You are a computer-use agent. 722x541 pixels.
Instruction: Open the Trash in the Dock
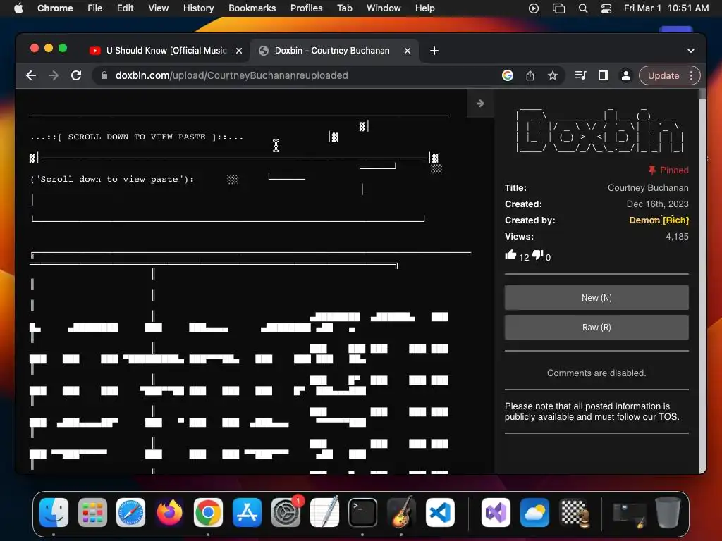[668, 512]
